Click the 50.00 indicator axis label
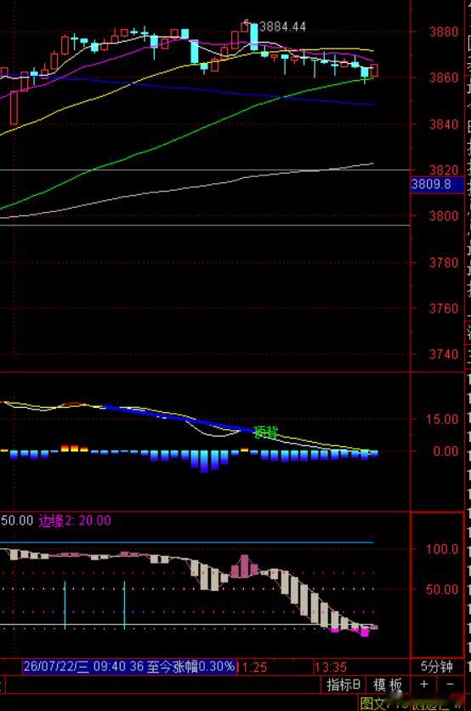 click(x=442, y=589)
